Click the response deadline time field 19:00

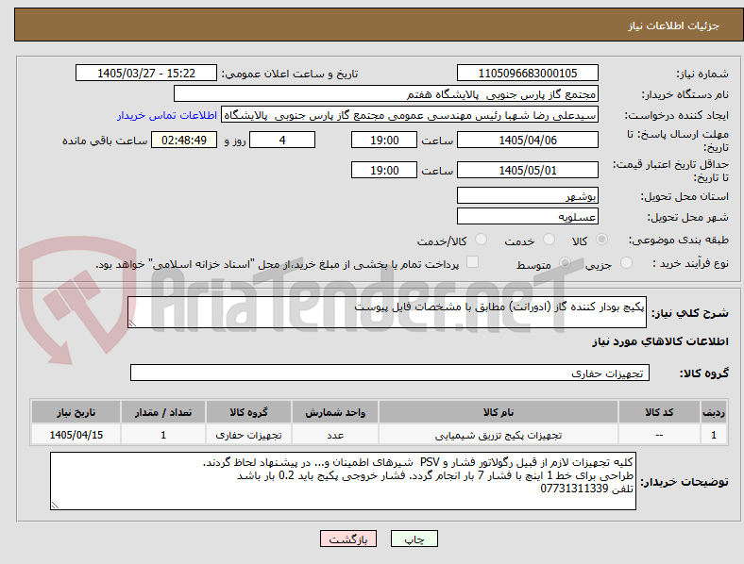(384, 140)
